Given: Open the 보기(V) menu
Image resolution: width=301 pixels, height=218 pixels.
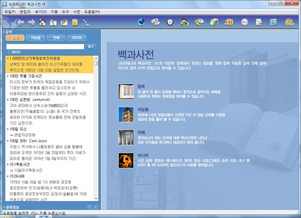Looking at the screenshot, I should click(41, 12).
